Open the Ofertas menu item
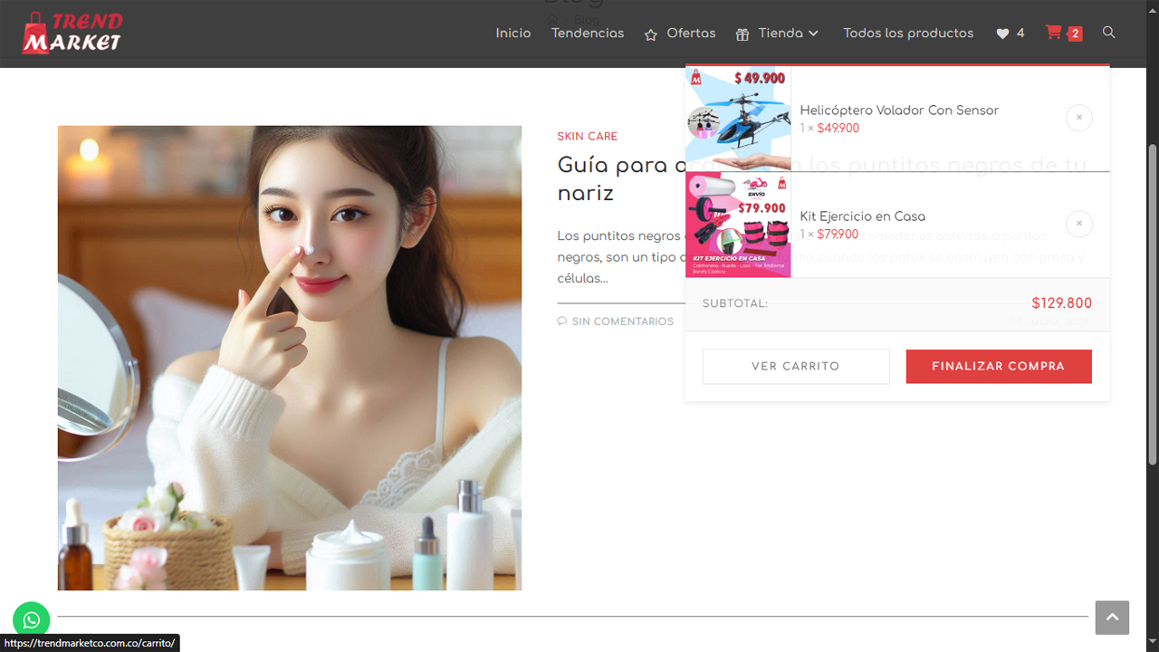Image resolution: width=1159 pixels, height=652 pixels. tap(680, 34)
